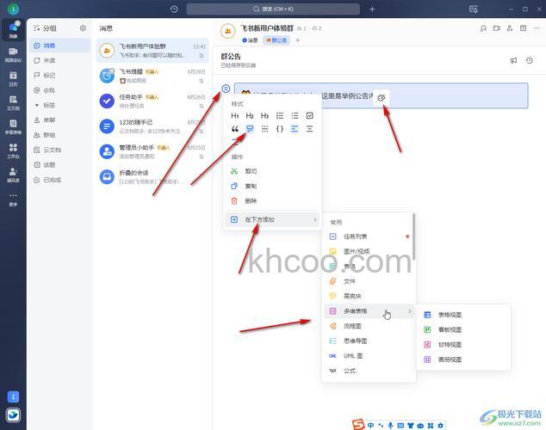The width and height of the screenshot is (546, 430).
Task: Open 任务助手 conversation
Action: point(152,101)
